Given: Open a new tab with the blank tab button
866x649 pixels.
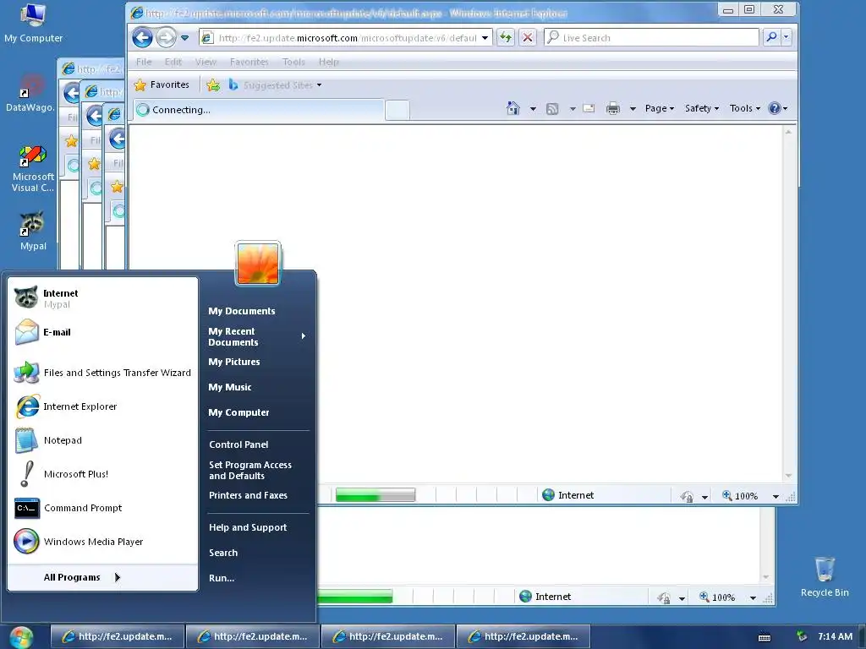Looking at the screenshot, I should tap(397, 111).
